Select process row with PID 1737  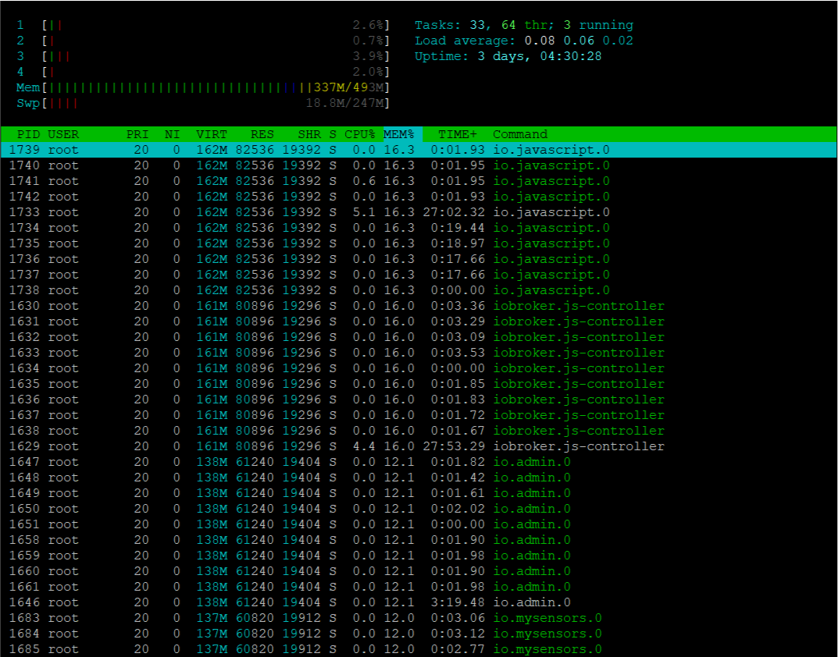pos(419,275)
